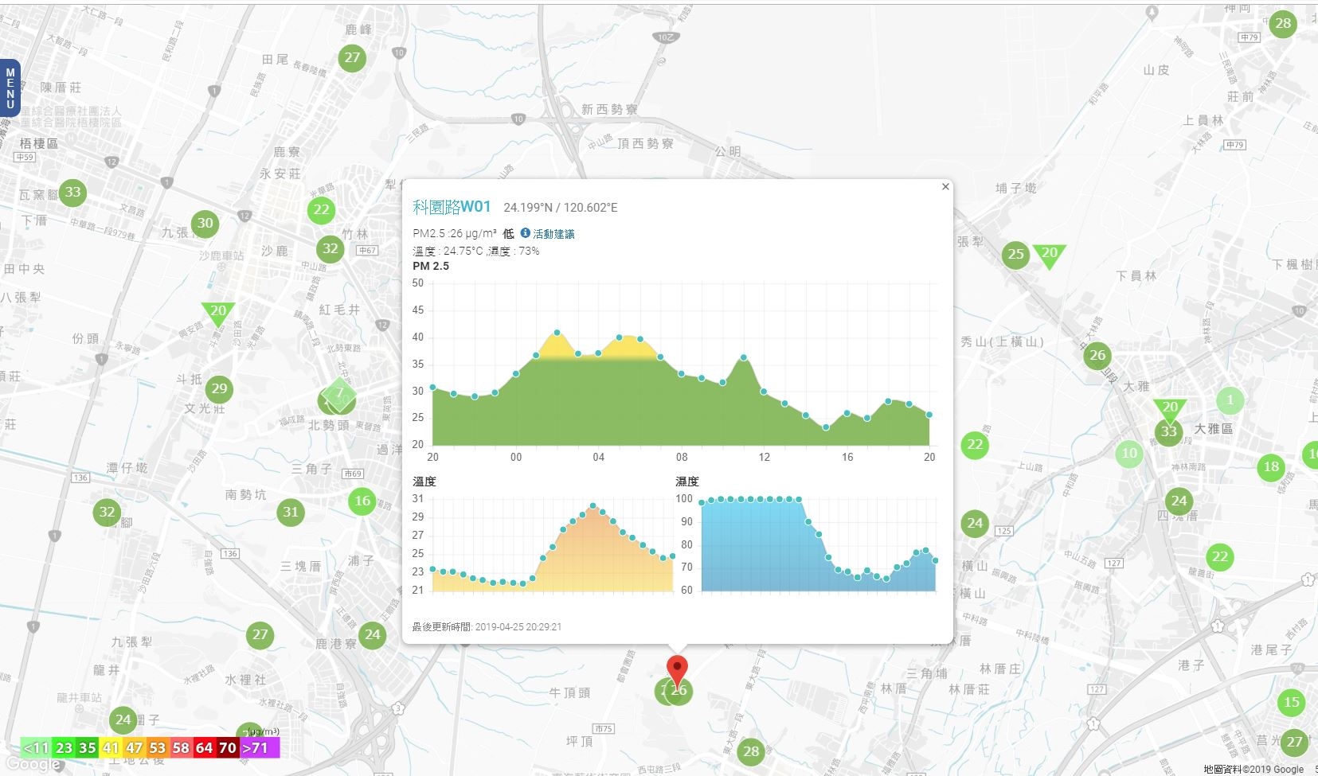Select marker 32 near 潭仔墘
1318x776 pixels.
tap(107, 512)
